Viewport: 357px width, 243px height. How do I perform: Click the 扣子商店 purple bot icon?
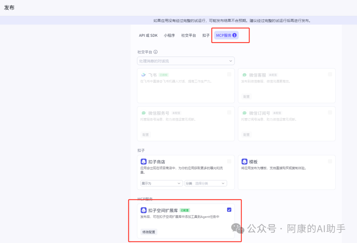[x=143, y=162]
